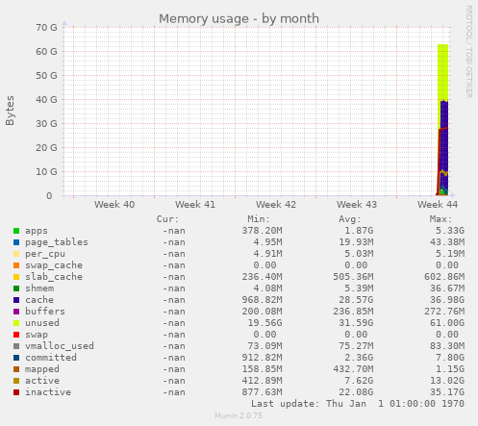Select the 'unused' legend label
This screenshot has height=426, width=478.
point(42,323)
